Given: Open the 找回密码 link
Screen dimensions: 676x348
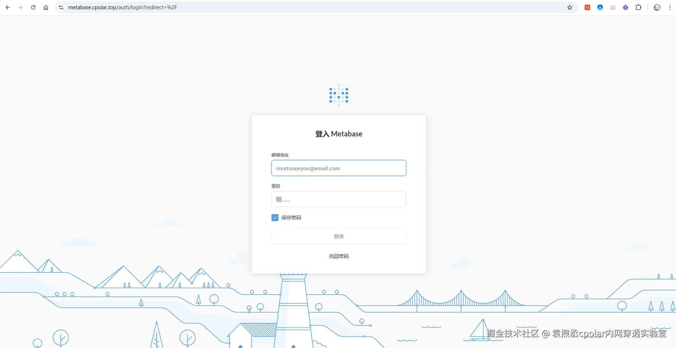Looking at the screenshot, I should tap(339, 256).
